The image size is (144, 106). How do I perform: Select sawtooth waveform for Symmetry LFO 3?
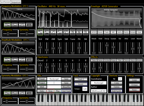point(22,93)
